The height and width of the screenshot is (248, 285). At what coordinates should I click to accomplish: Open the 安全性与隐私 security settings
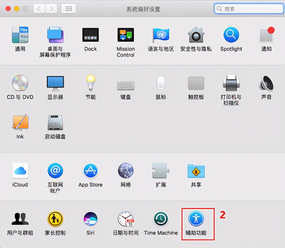[x=196, y=35]
